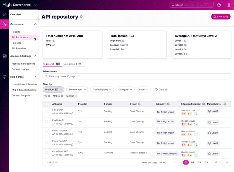Open the Help question mark rail icon
The width and height of the screenshot is (234, 172).
(x=5, y=77)
